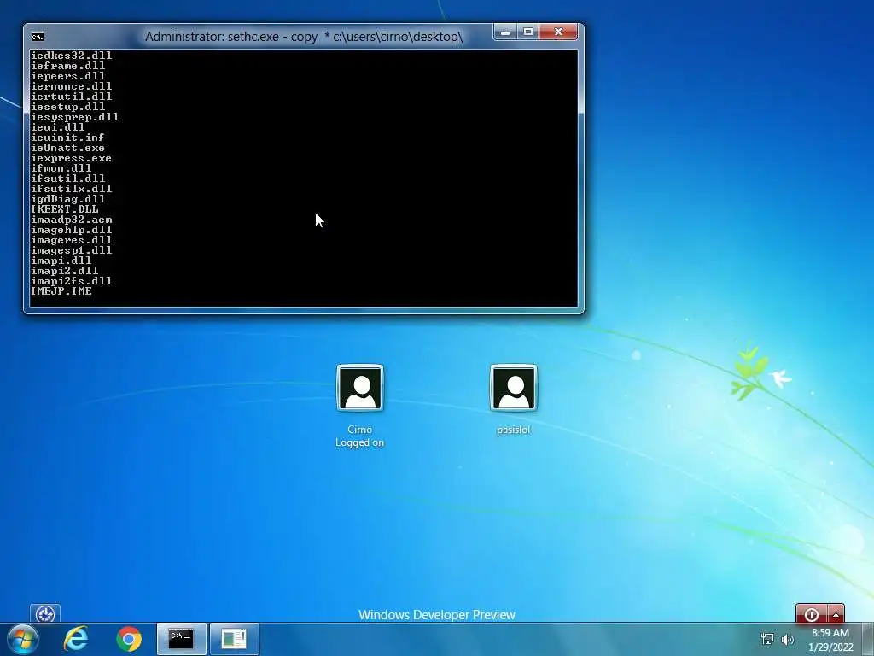Click the Ease of Access button
Screen dimensions: 874x656
(x=45, y=614)
